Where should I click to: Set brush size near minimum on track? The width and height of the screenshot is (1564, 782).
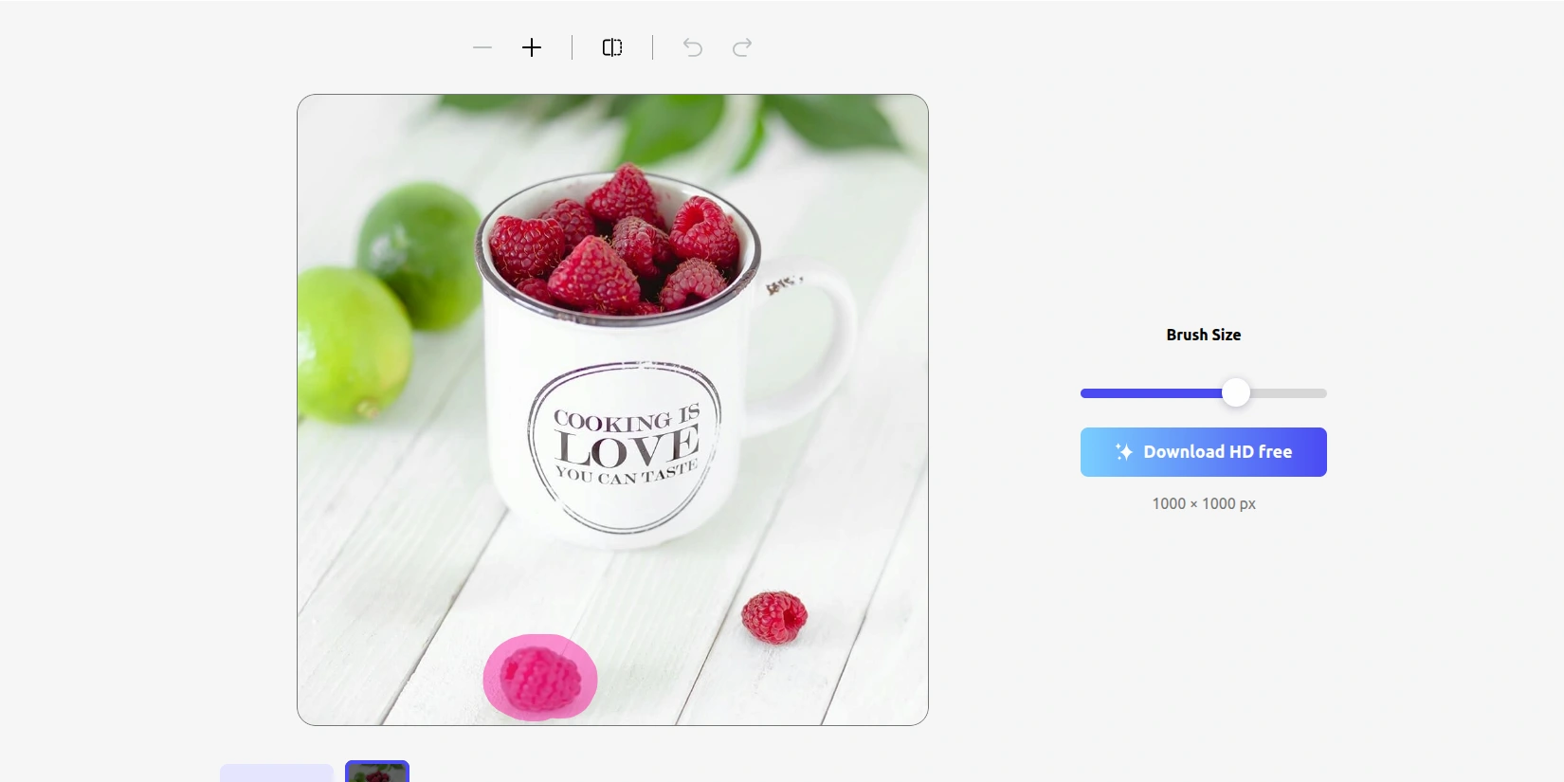[1090, 393]
